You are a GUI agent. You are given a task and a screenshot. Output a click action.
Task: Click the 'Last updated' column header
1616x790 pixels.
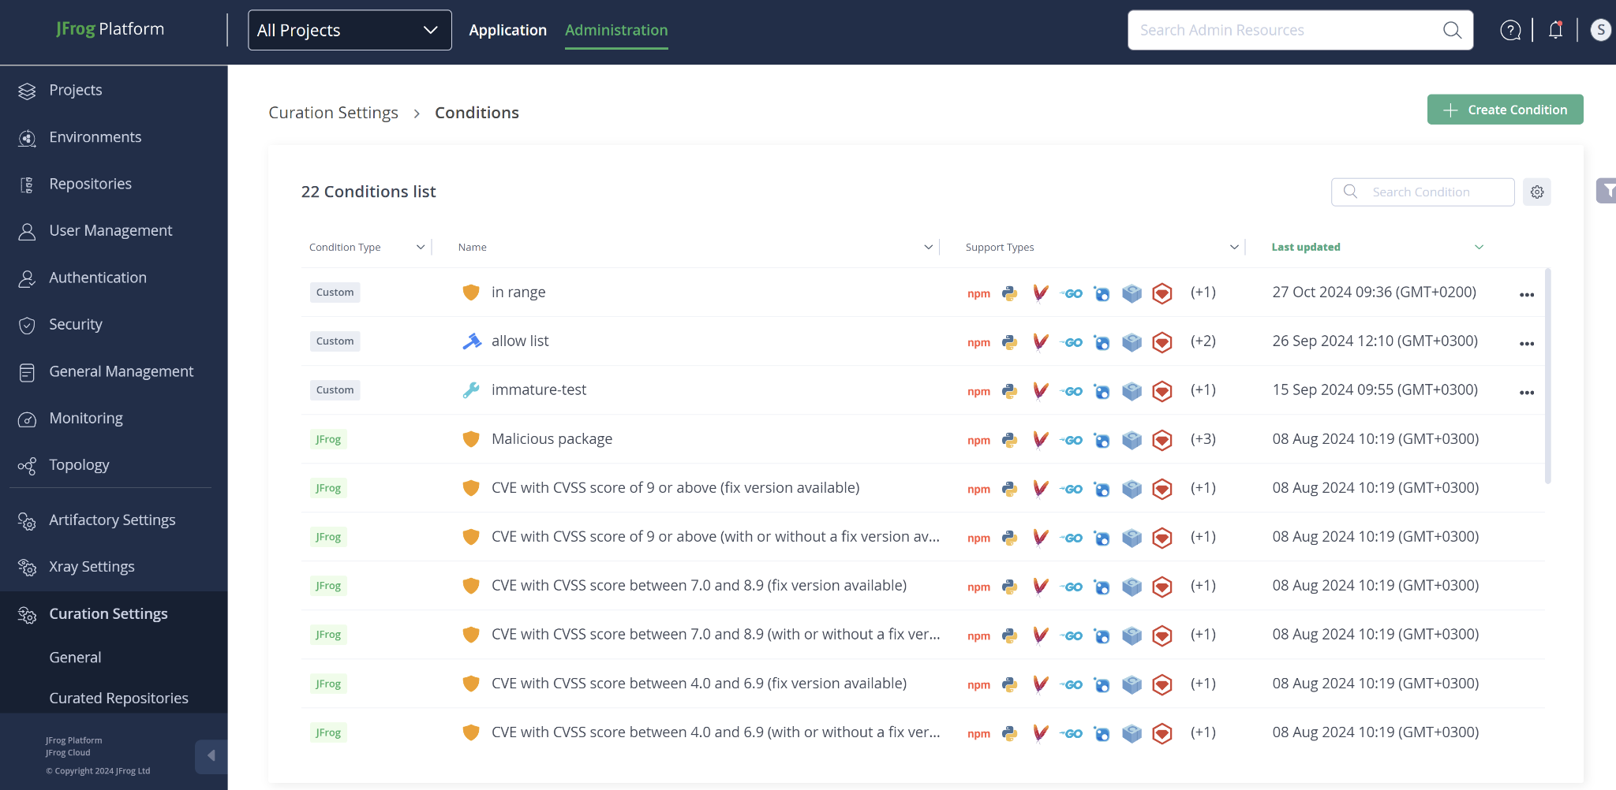1306,247
